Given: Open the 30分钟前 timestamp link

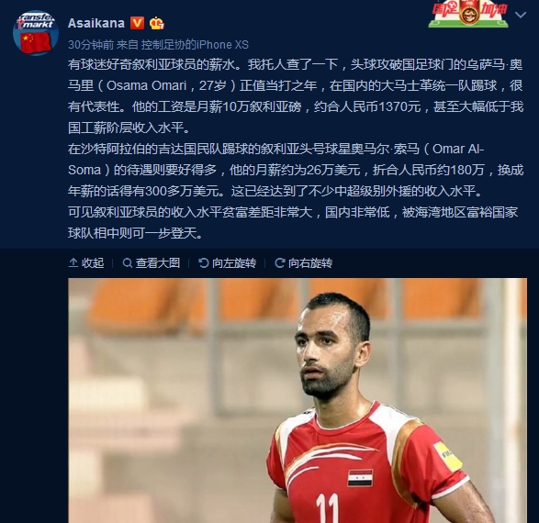Looking at the screenshot, I should (91, 45).
